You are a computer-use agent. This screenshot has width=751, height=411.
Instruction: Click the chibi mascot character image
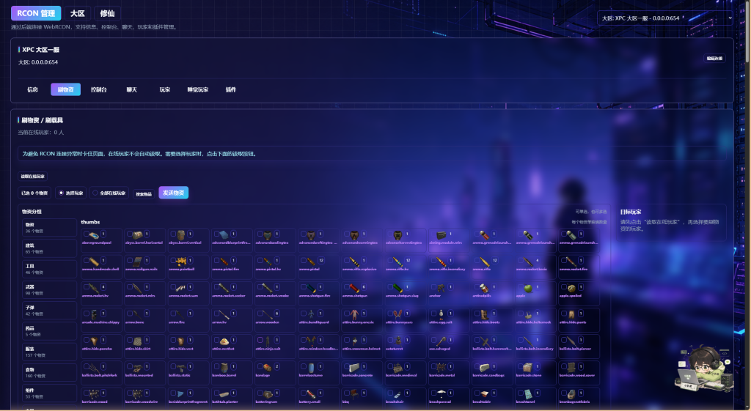(x=703, y=368)
